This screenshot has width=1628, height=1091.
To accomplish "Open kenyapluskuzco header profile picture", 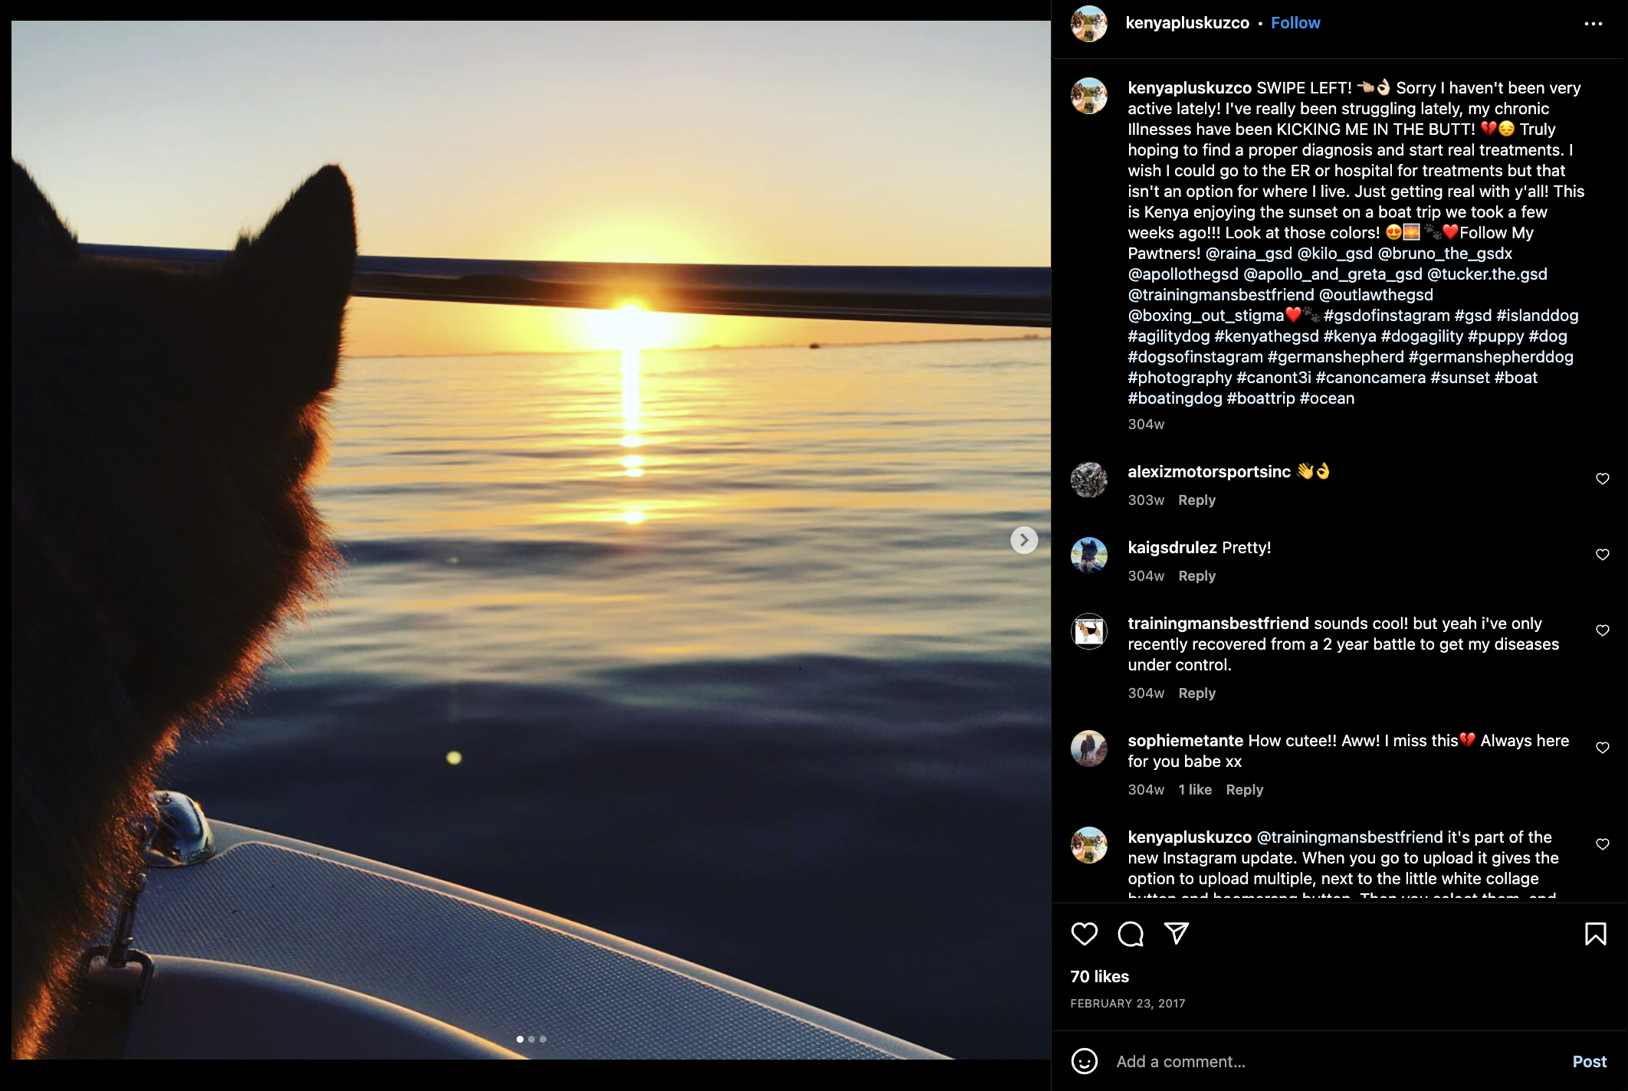I will [1088, 24].
